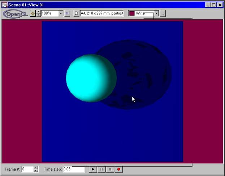Click the small button right of Wine dropdown
This screenshot has width=225, height=176.
pos(163,13)
